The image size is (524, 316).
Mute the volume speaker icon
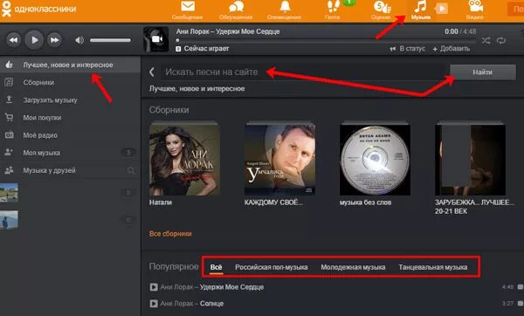tap(79, 40)
